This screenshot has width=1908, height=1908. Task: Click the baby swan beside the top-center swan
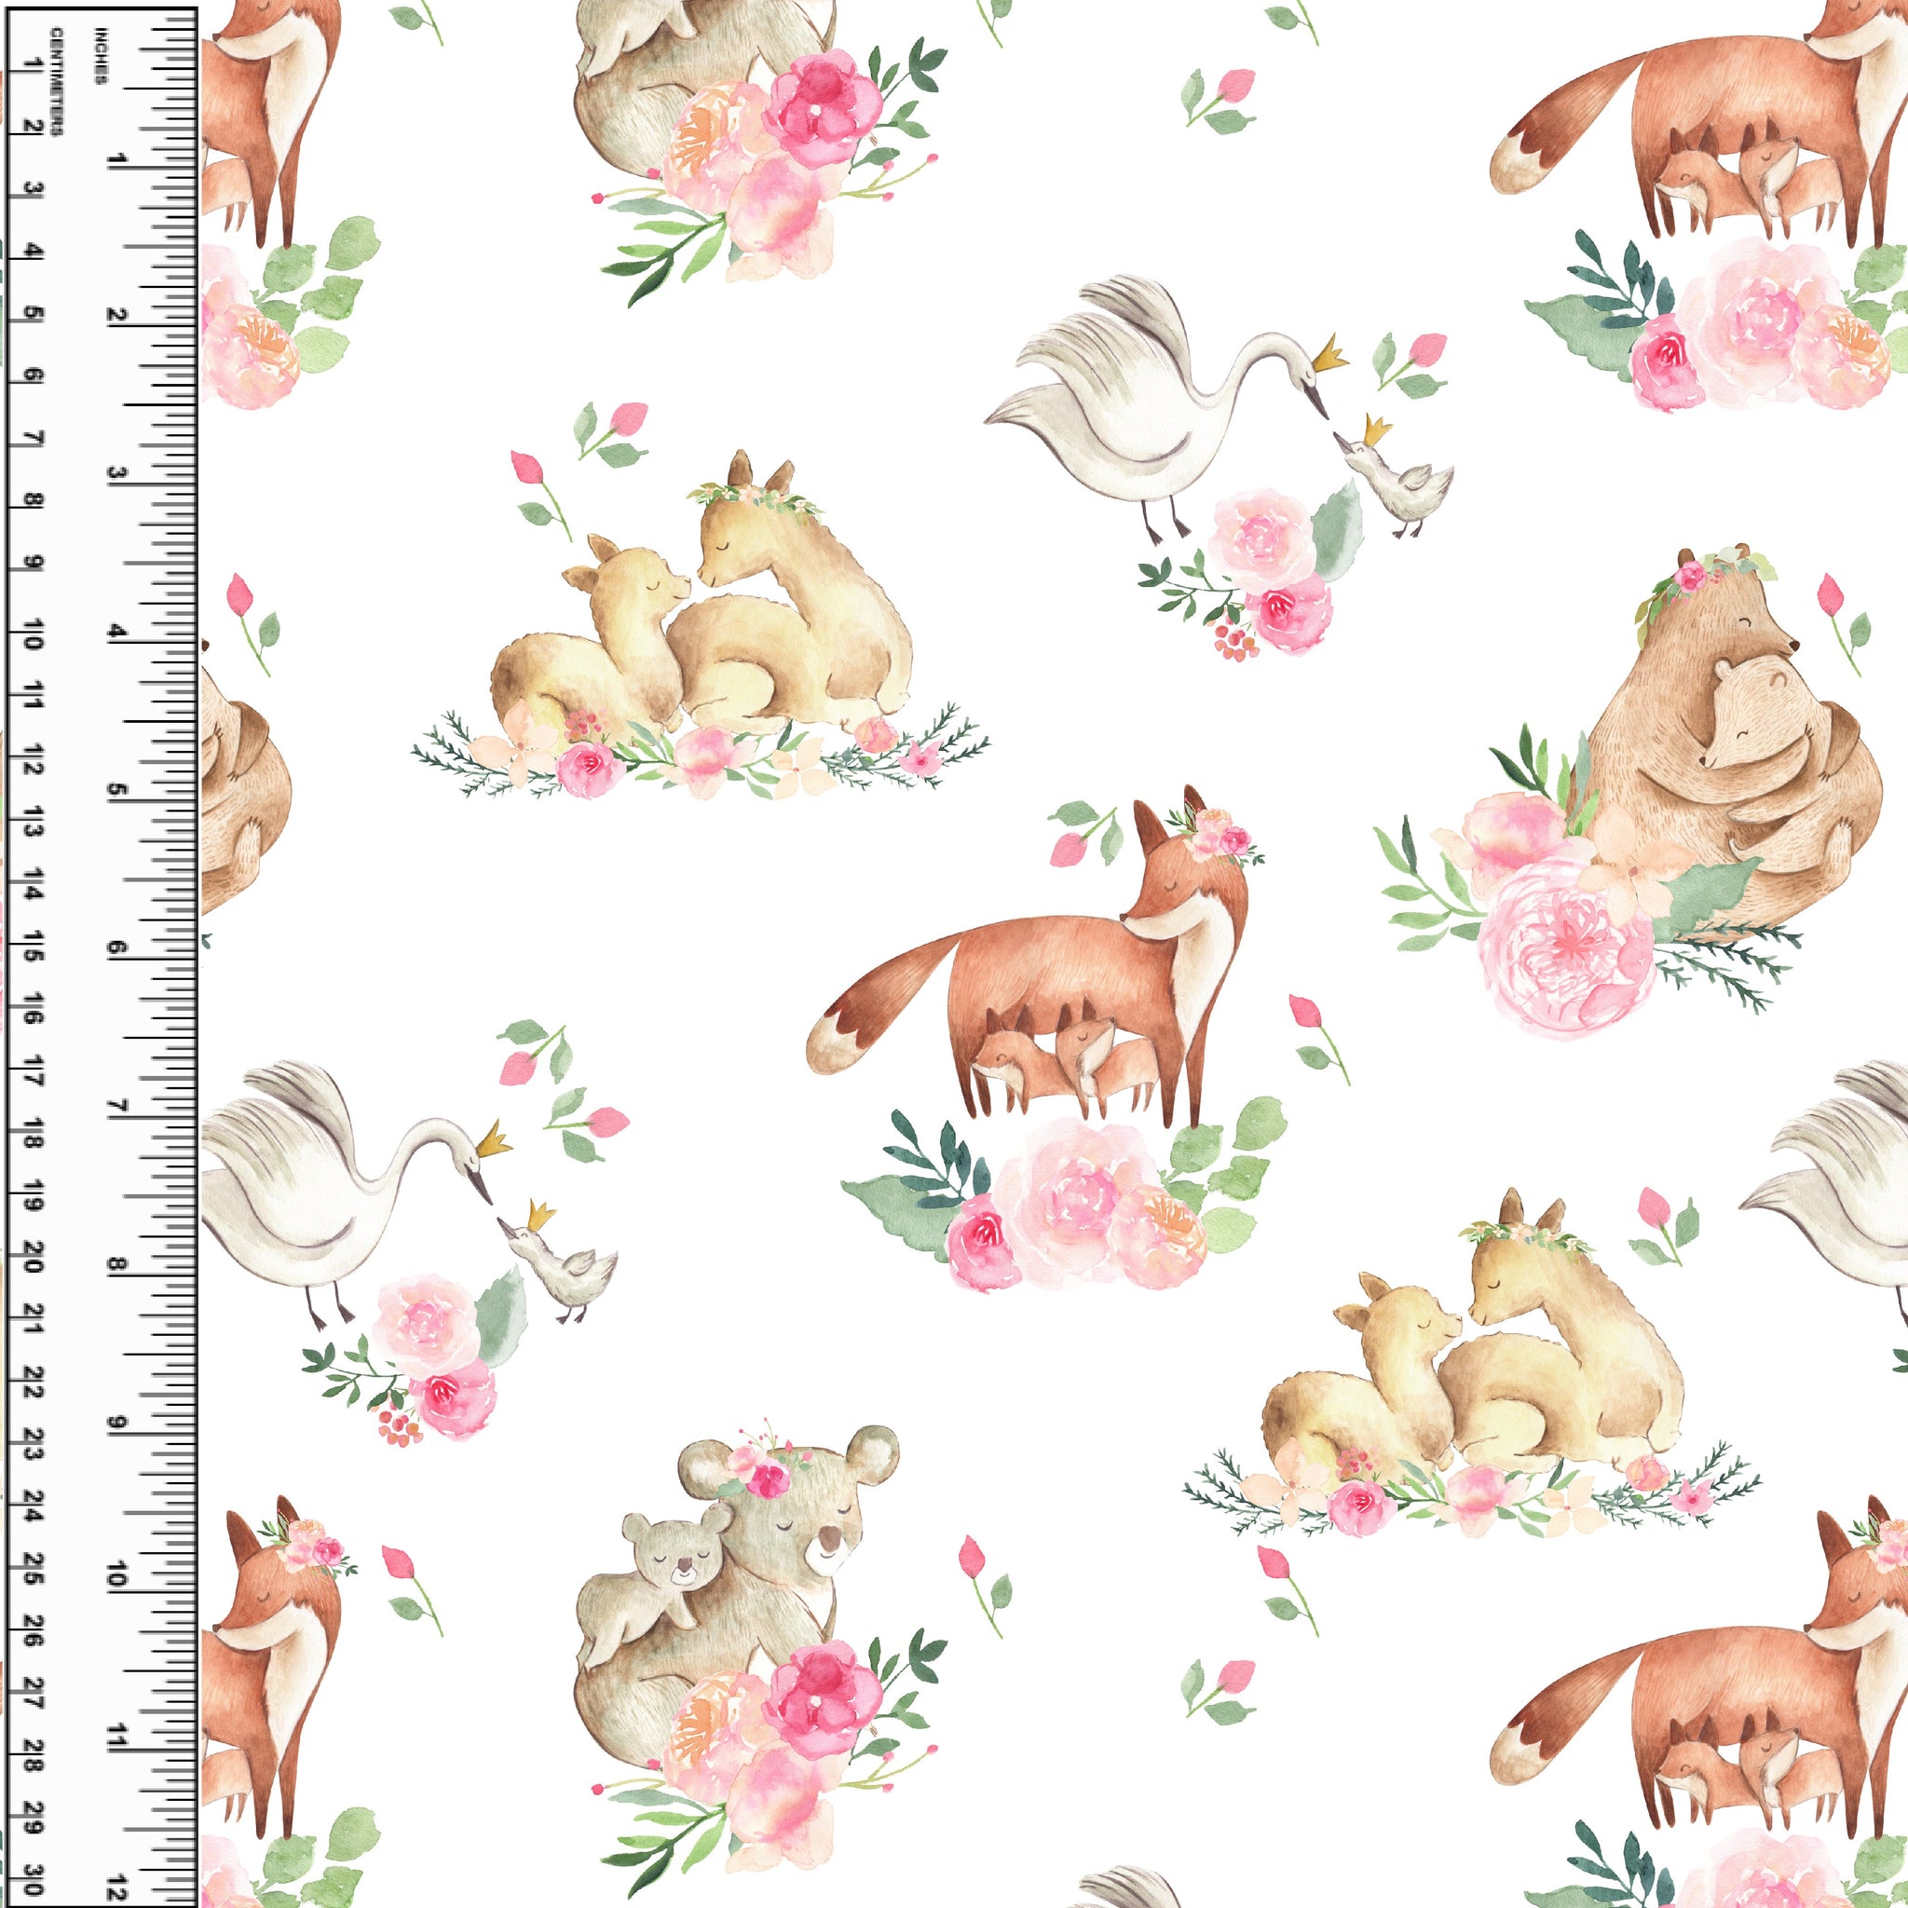tap(1397, 484)
